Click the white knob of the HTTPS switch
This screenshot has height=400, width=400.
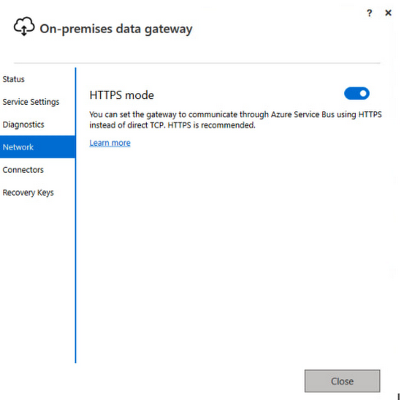(363, 94)
